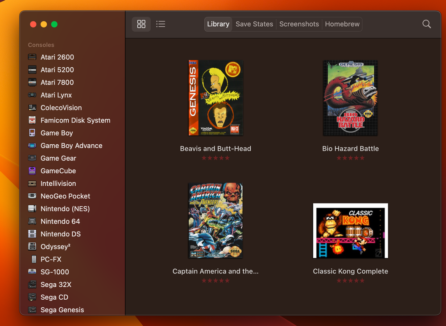Select the Famicom Disk System label

tap(75, 120)
